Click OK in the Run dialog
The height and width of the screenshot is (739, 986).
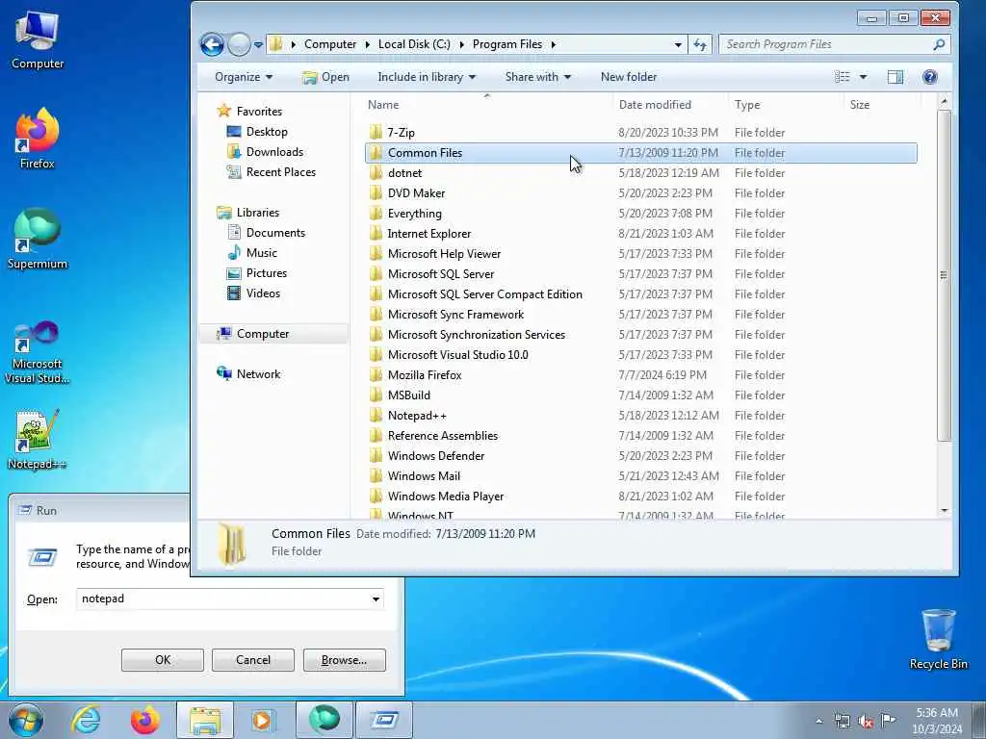162,660
